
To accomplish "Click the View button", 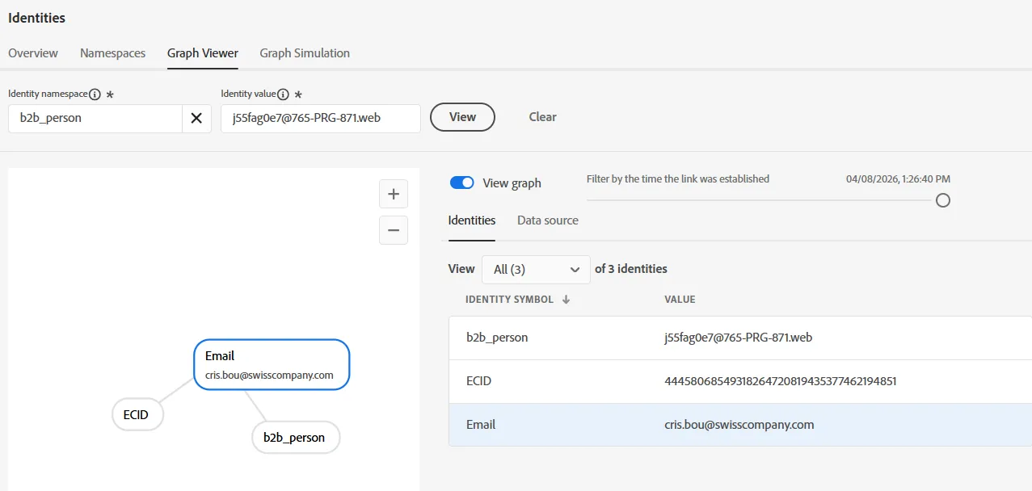I will 462,117.
